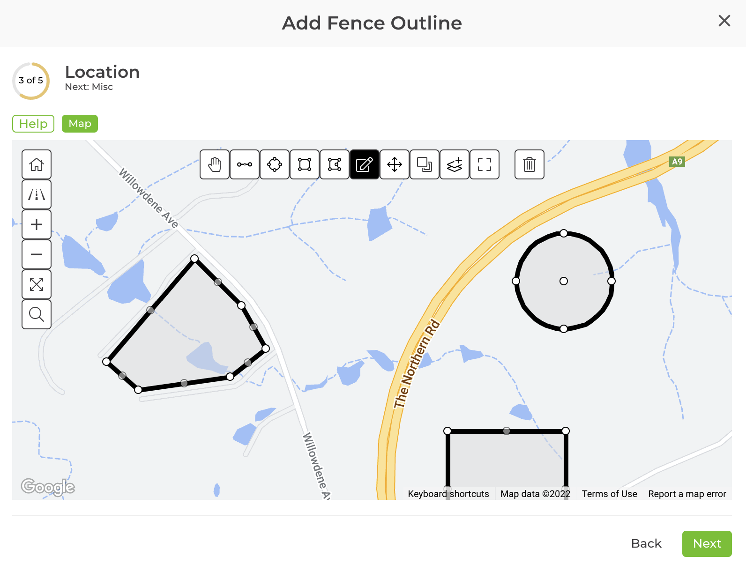Select the circle drawing tool

(x=274, y=165)
